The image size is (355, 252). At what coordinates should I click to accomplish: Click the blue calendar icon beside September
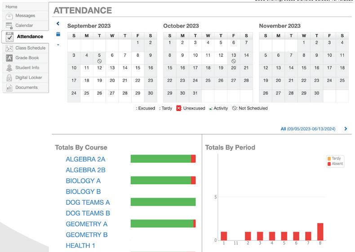(58, 34)
